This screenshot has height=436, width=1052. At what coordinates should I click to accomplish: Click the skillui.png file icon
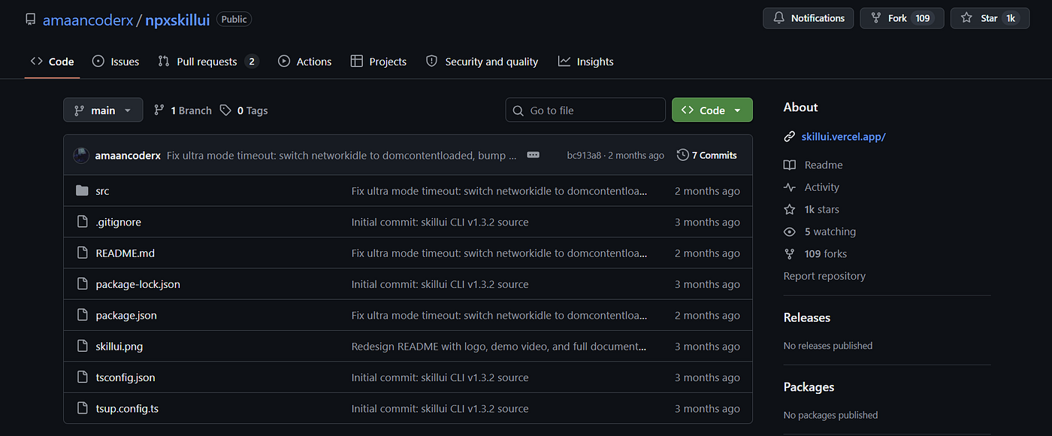point(82,347)
